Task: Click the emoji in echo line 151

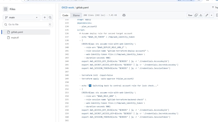Action: click(90, 85)
